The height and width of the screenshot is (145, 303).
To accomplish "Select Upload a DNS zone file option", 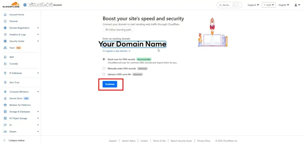I will 104,74.
